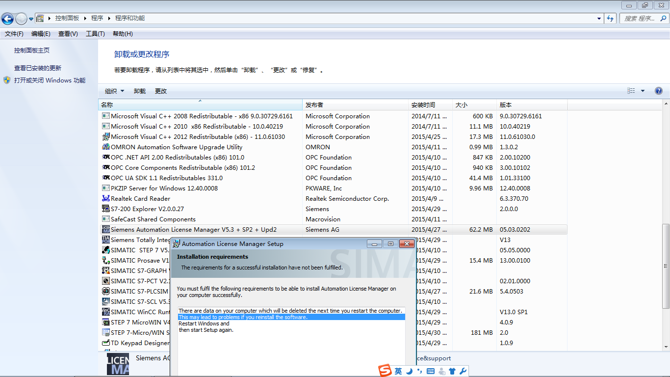Select the SafeCast Shared Components icon
The image size is (670, 377).
coord(106,219)
